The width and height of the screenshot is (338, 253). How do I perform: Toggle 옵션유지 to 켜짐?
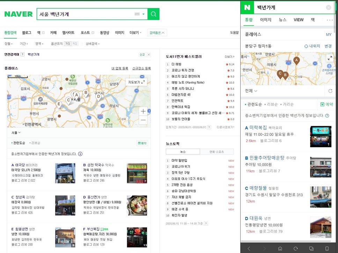(68, 44)
